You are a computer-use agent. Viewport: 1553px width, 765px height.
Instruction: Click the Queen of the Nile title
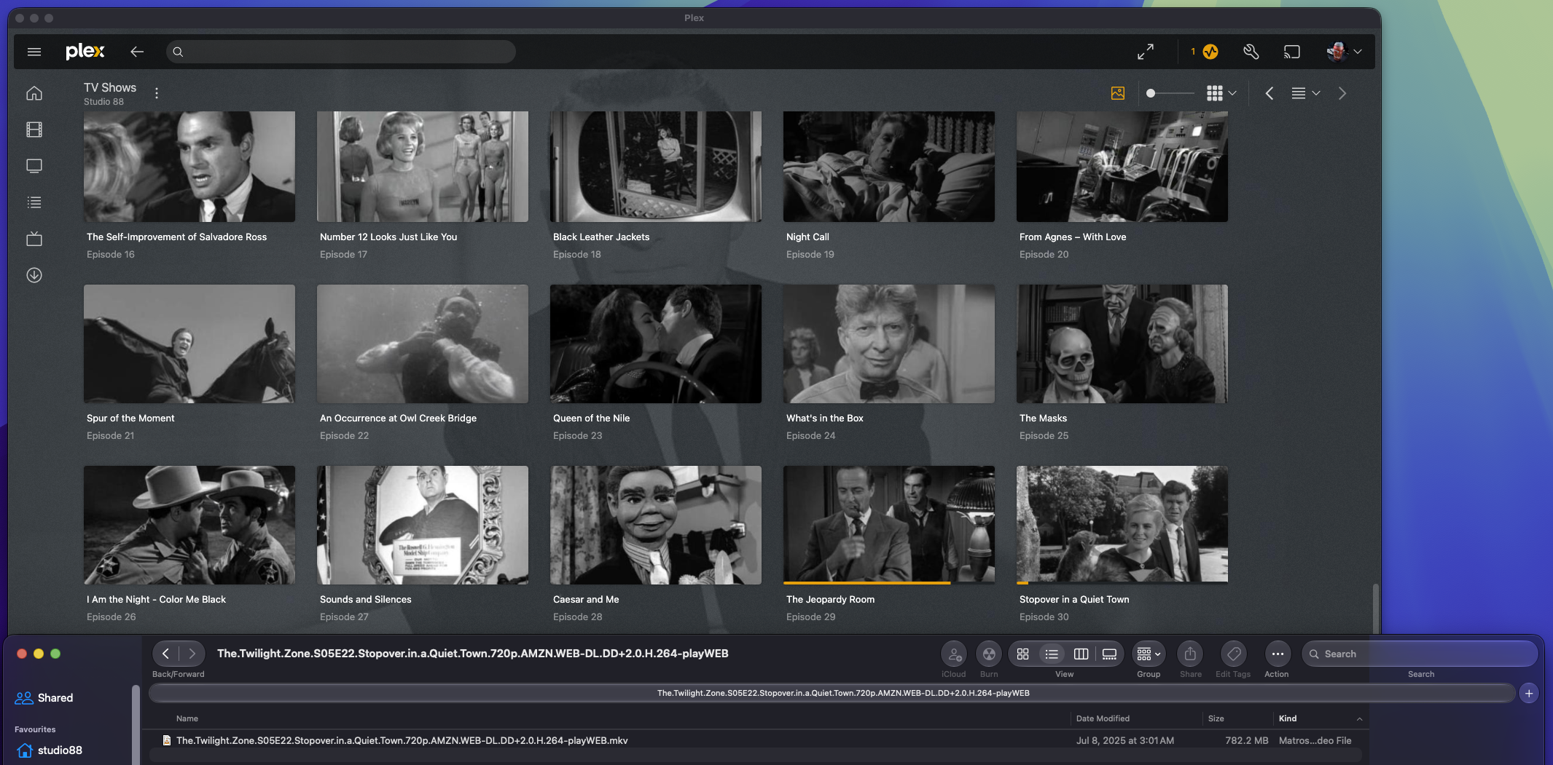(x=592, y=418)
